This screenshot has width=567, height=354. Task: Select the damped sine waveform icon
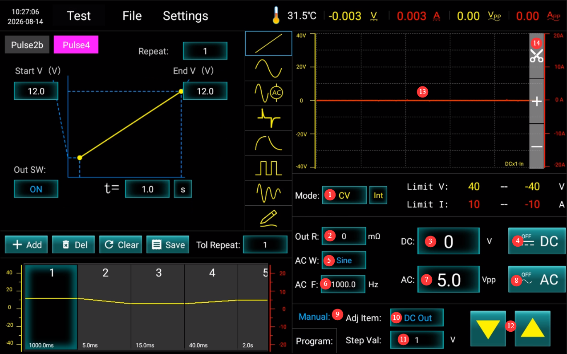[268, 193]
